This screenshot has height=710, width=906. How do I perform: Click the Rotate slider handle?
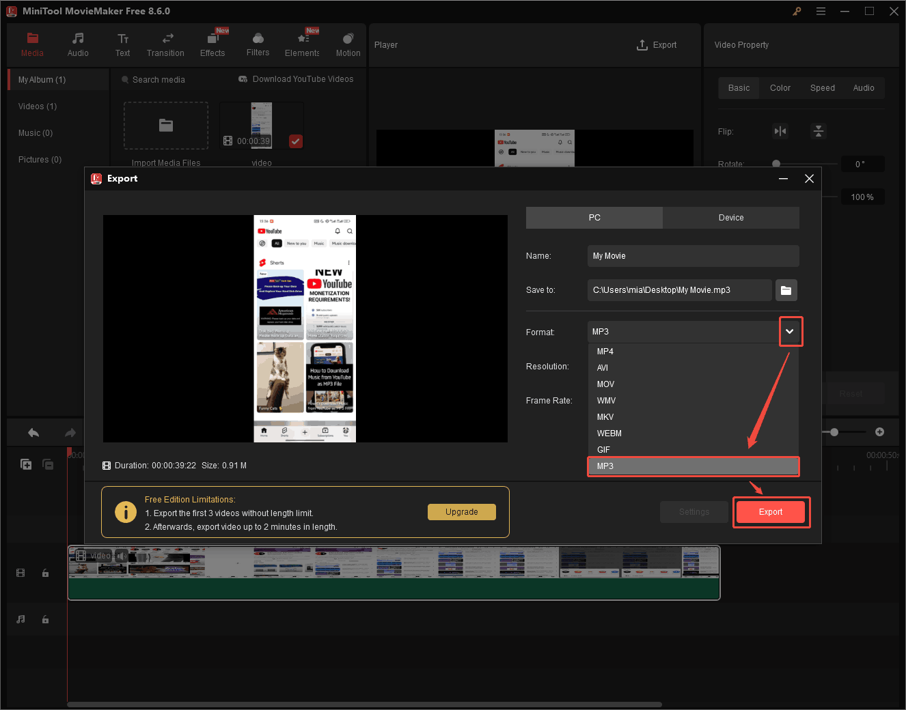point(776,164)
